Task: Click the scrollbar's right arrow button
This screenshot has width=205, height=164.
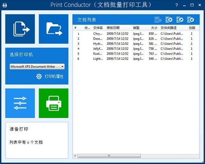Action: [x=197, y=156]
